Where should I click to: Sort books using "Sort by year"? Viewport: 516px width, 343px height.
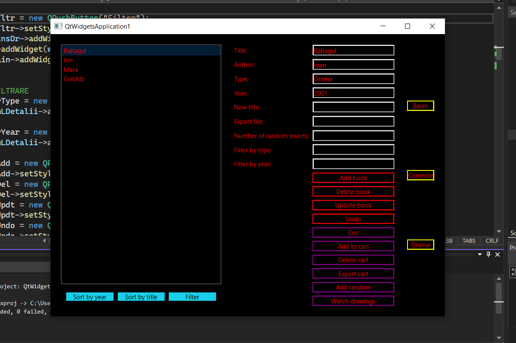click(90, 297)
